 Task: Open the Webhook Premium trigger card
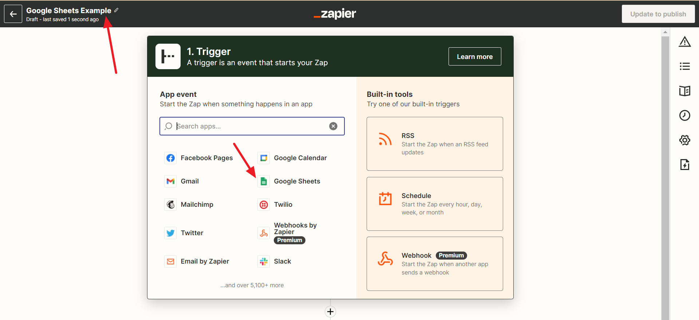tap(435, 264)
